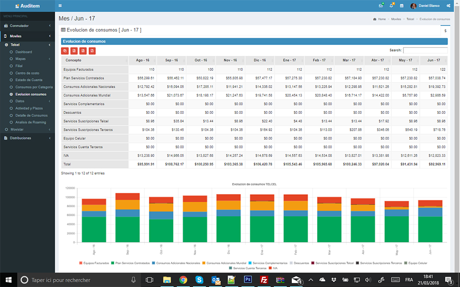Click the Moviles breadcrumb link

pos(396,19)
